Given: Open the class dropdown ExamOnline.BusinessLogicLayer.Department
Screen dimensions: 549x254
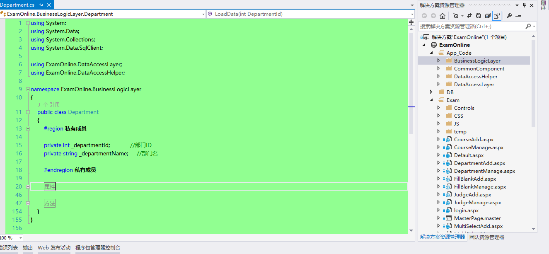Looking at the screenshot, I should pos(203,14).
